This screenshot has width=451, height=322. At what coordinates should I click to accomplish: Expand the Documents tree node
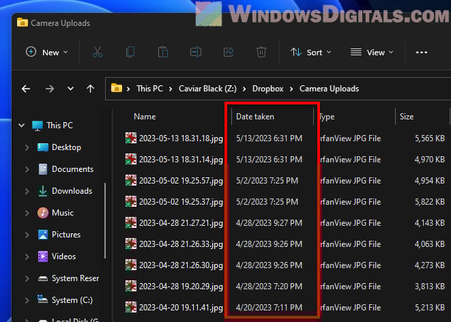27,169
